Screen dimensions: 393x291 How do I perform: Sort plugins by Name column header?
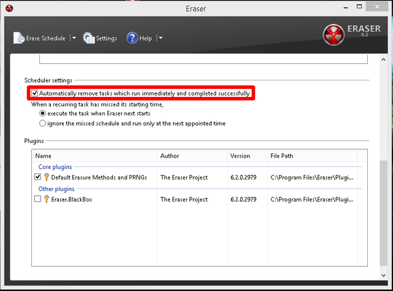coord(95,156)
